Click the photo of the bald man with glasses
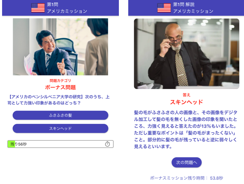This screenshot has width=244, height=184. pyautogui.click(x=186, y=54)
